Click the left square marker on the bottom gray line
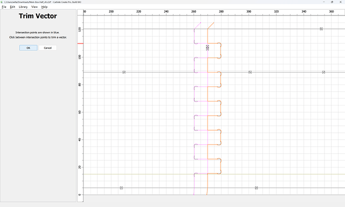Viewport: 345px width, 207px height. (x=121, y=188)
